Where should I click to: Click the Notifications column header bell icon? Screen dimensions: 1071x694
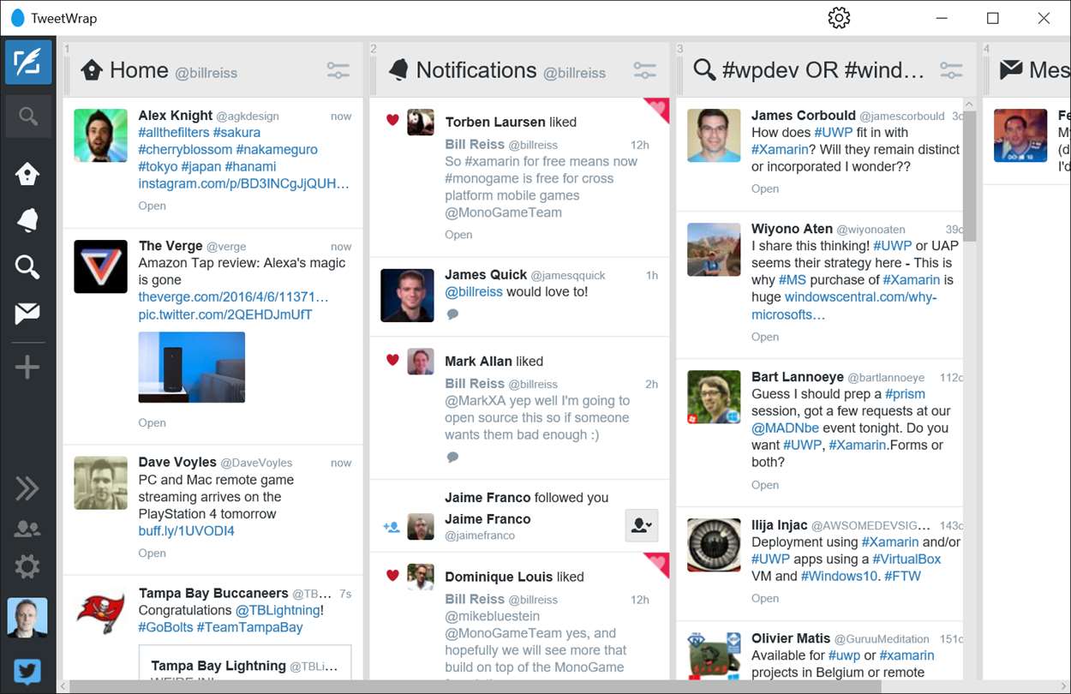[x=398, y=70]
